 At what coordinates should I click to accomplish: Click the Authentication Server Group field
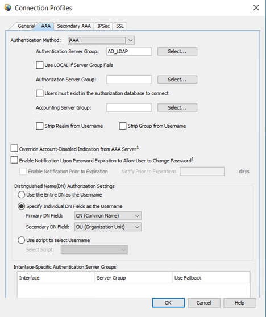[x=128, y=51]
